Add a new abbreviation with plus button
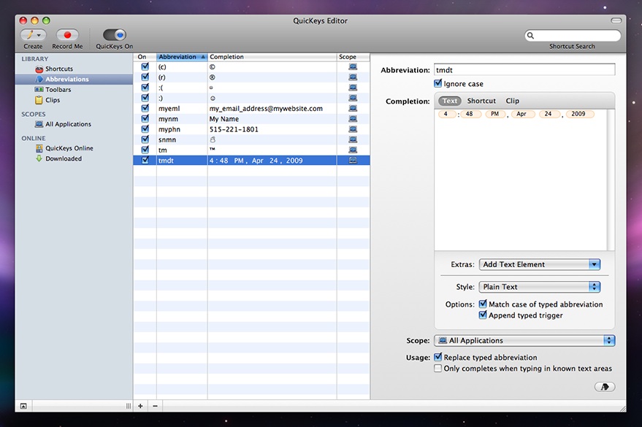The image size is (642, 427). coord(140,406)
